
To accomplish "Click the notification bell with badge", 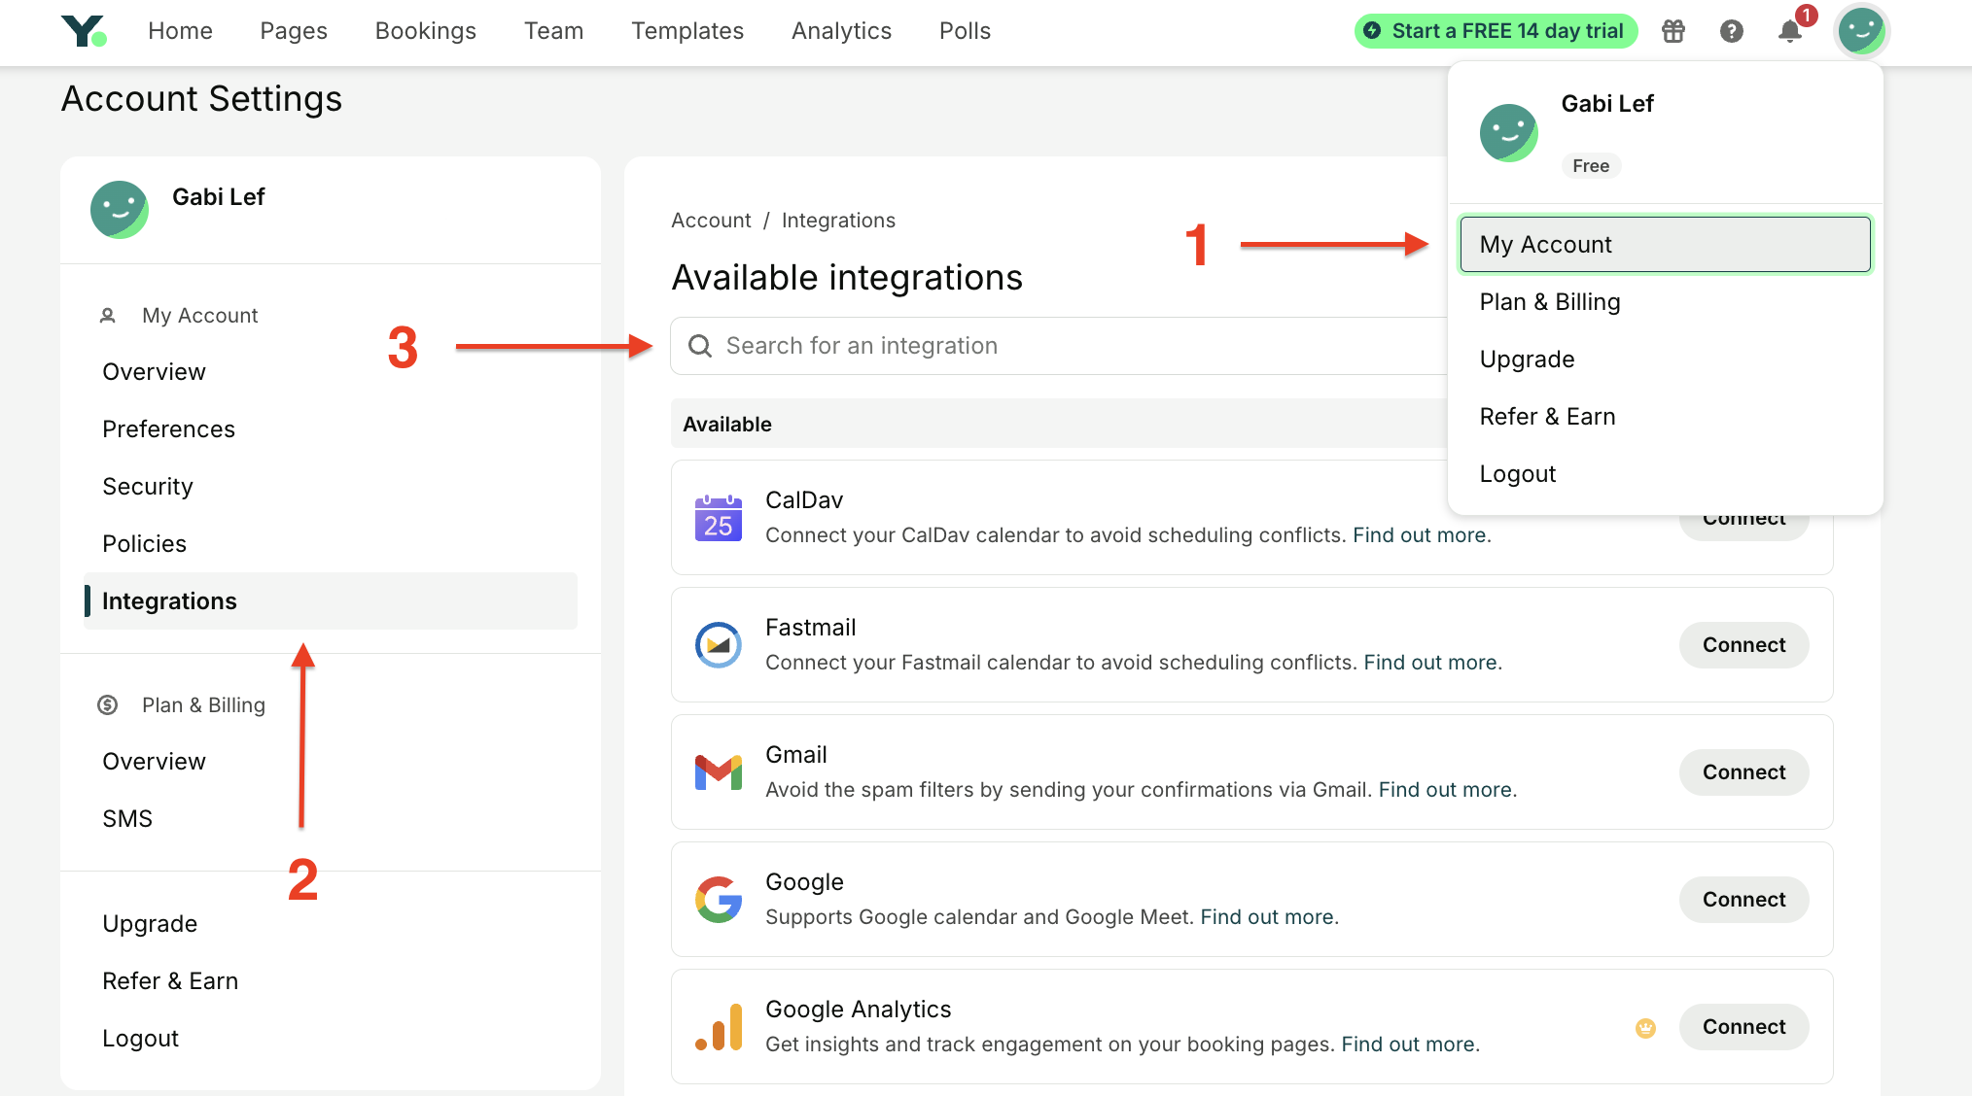I will (x=1790, y=32).
